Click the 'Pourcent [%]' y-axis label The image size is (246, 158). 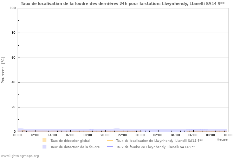[x=3, y=70]
